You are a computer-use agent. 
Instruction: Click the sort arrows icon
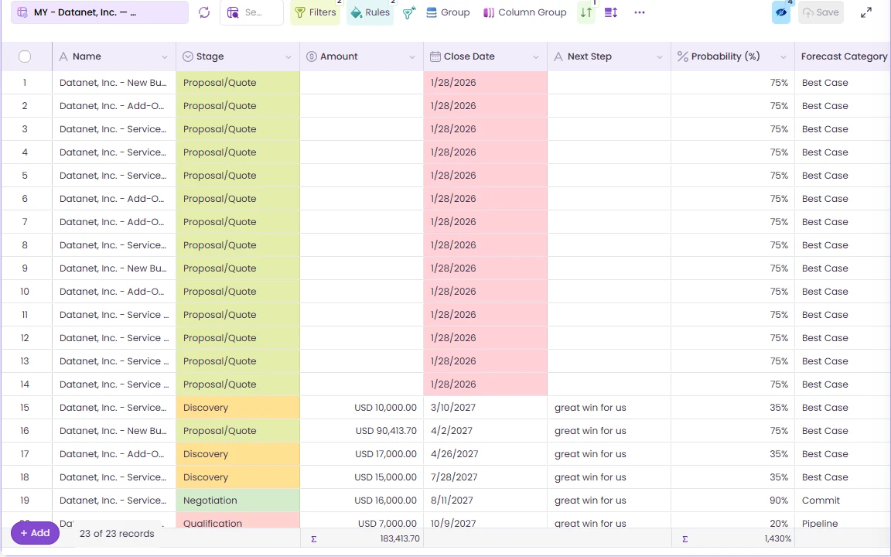pyautogui.click(x=586, y=12)
